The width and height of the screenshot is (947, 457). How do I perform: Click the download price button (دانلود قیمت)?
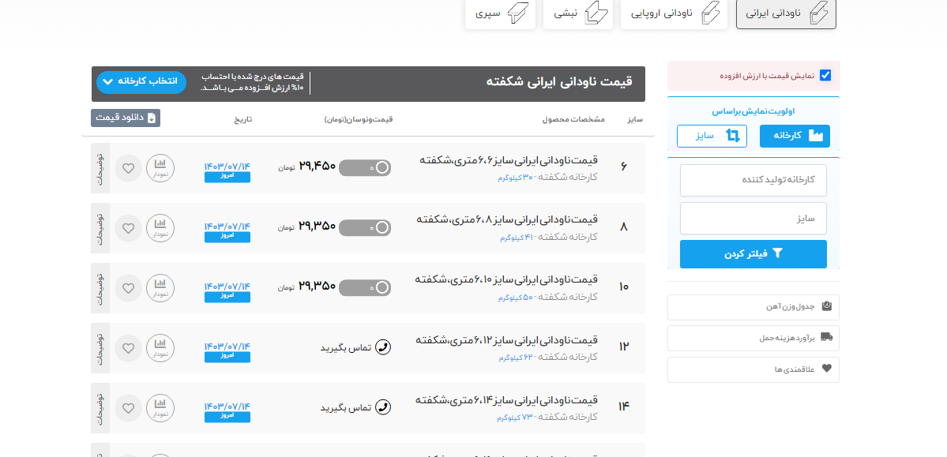click(x=126, y=118)
